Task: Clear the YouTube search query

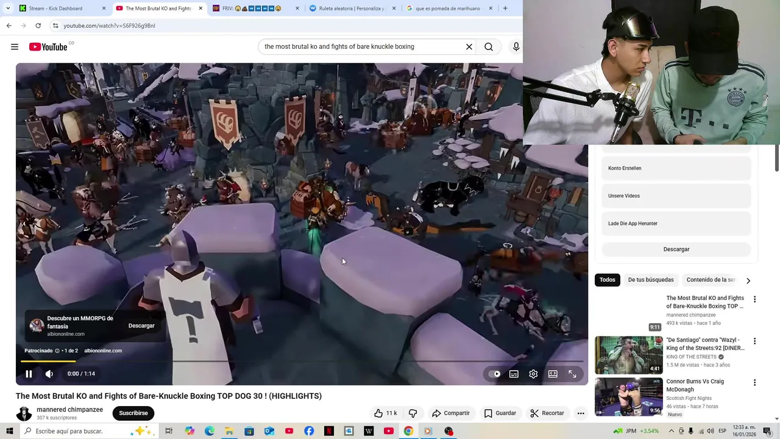Action: coord(469,47)
